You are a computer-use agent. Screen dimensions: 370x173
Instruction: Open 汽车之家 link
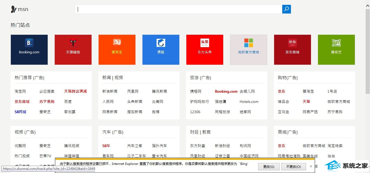[135, 146]
